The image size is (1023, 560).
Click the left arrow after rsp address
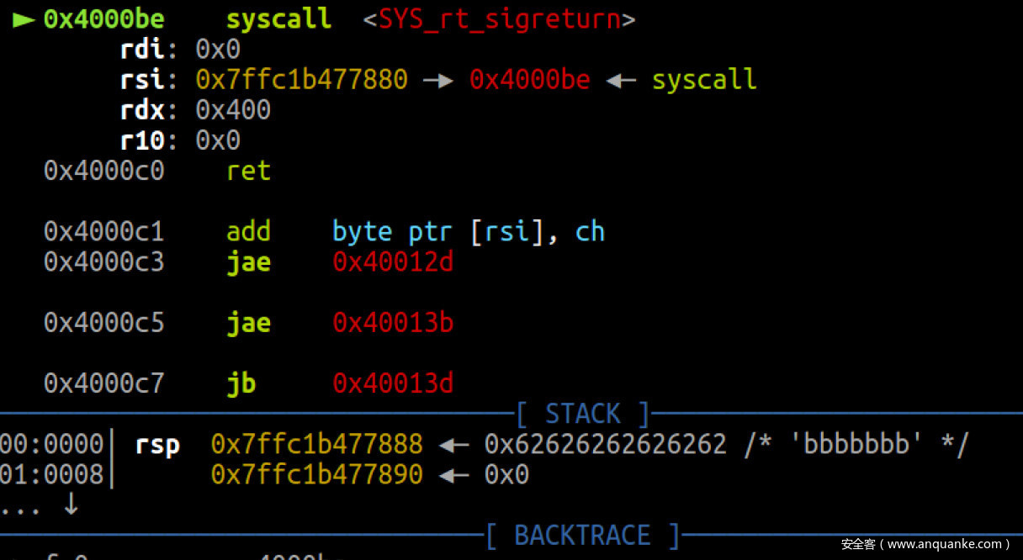(x=454, y=445)
